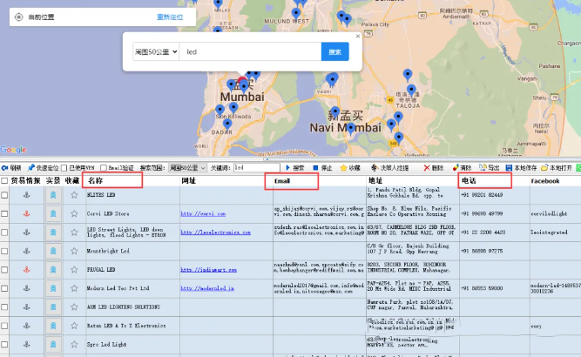
Task: Click the location target icon beside 当前位置
Action: click(18, 17)
